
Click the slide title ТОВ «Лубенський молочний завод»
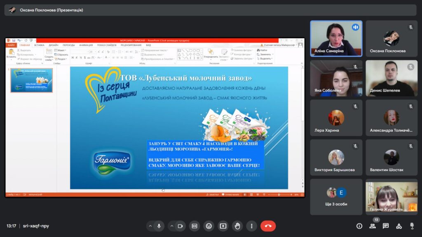(186, 78)
